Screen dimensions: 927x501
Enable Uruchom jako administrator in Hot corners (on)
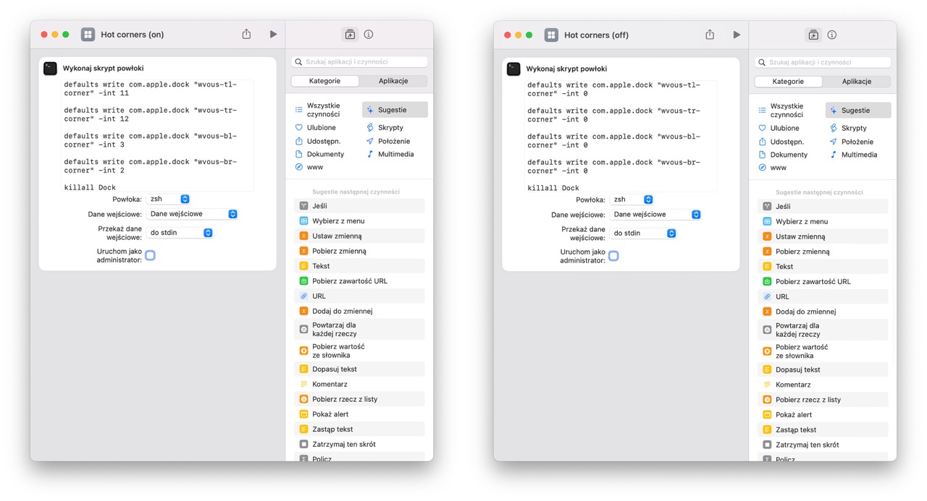point(150,255)
